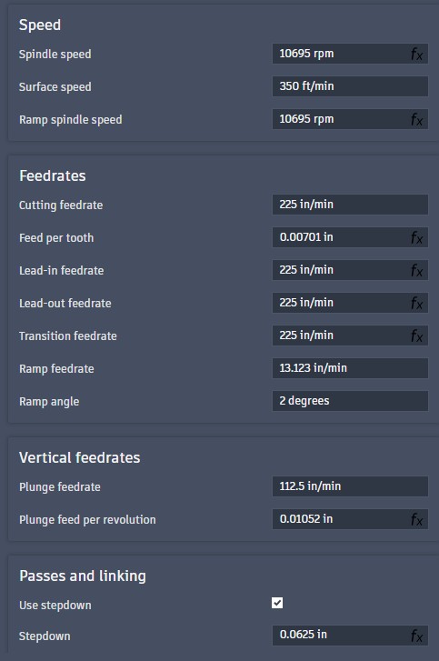Select the Surface speed field
This screenshot has height=661, width=439.
point(350,86)
